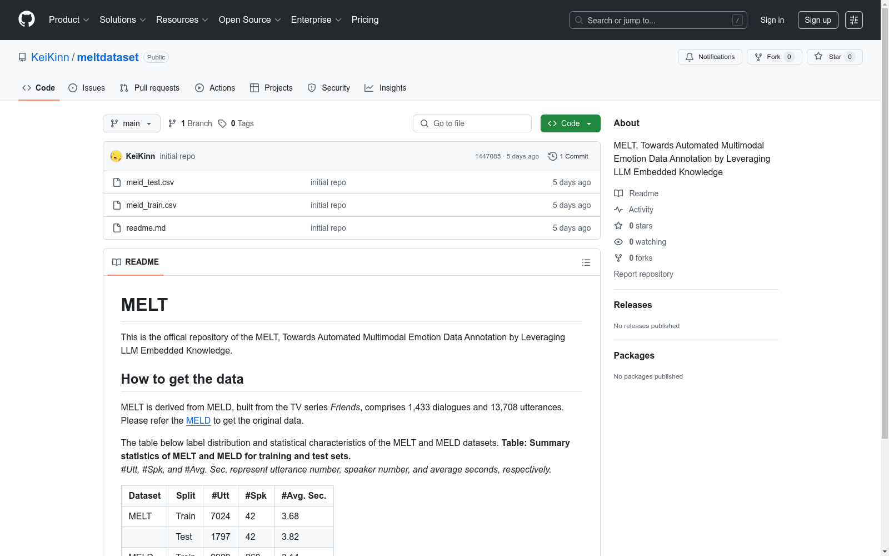Select the fork icon beside 0 forks
This screenshot has height=556, width=889.
618,258
